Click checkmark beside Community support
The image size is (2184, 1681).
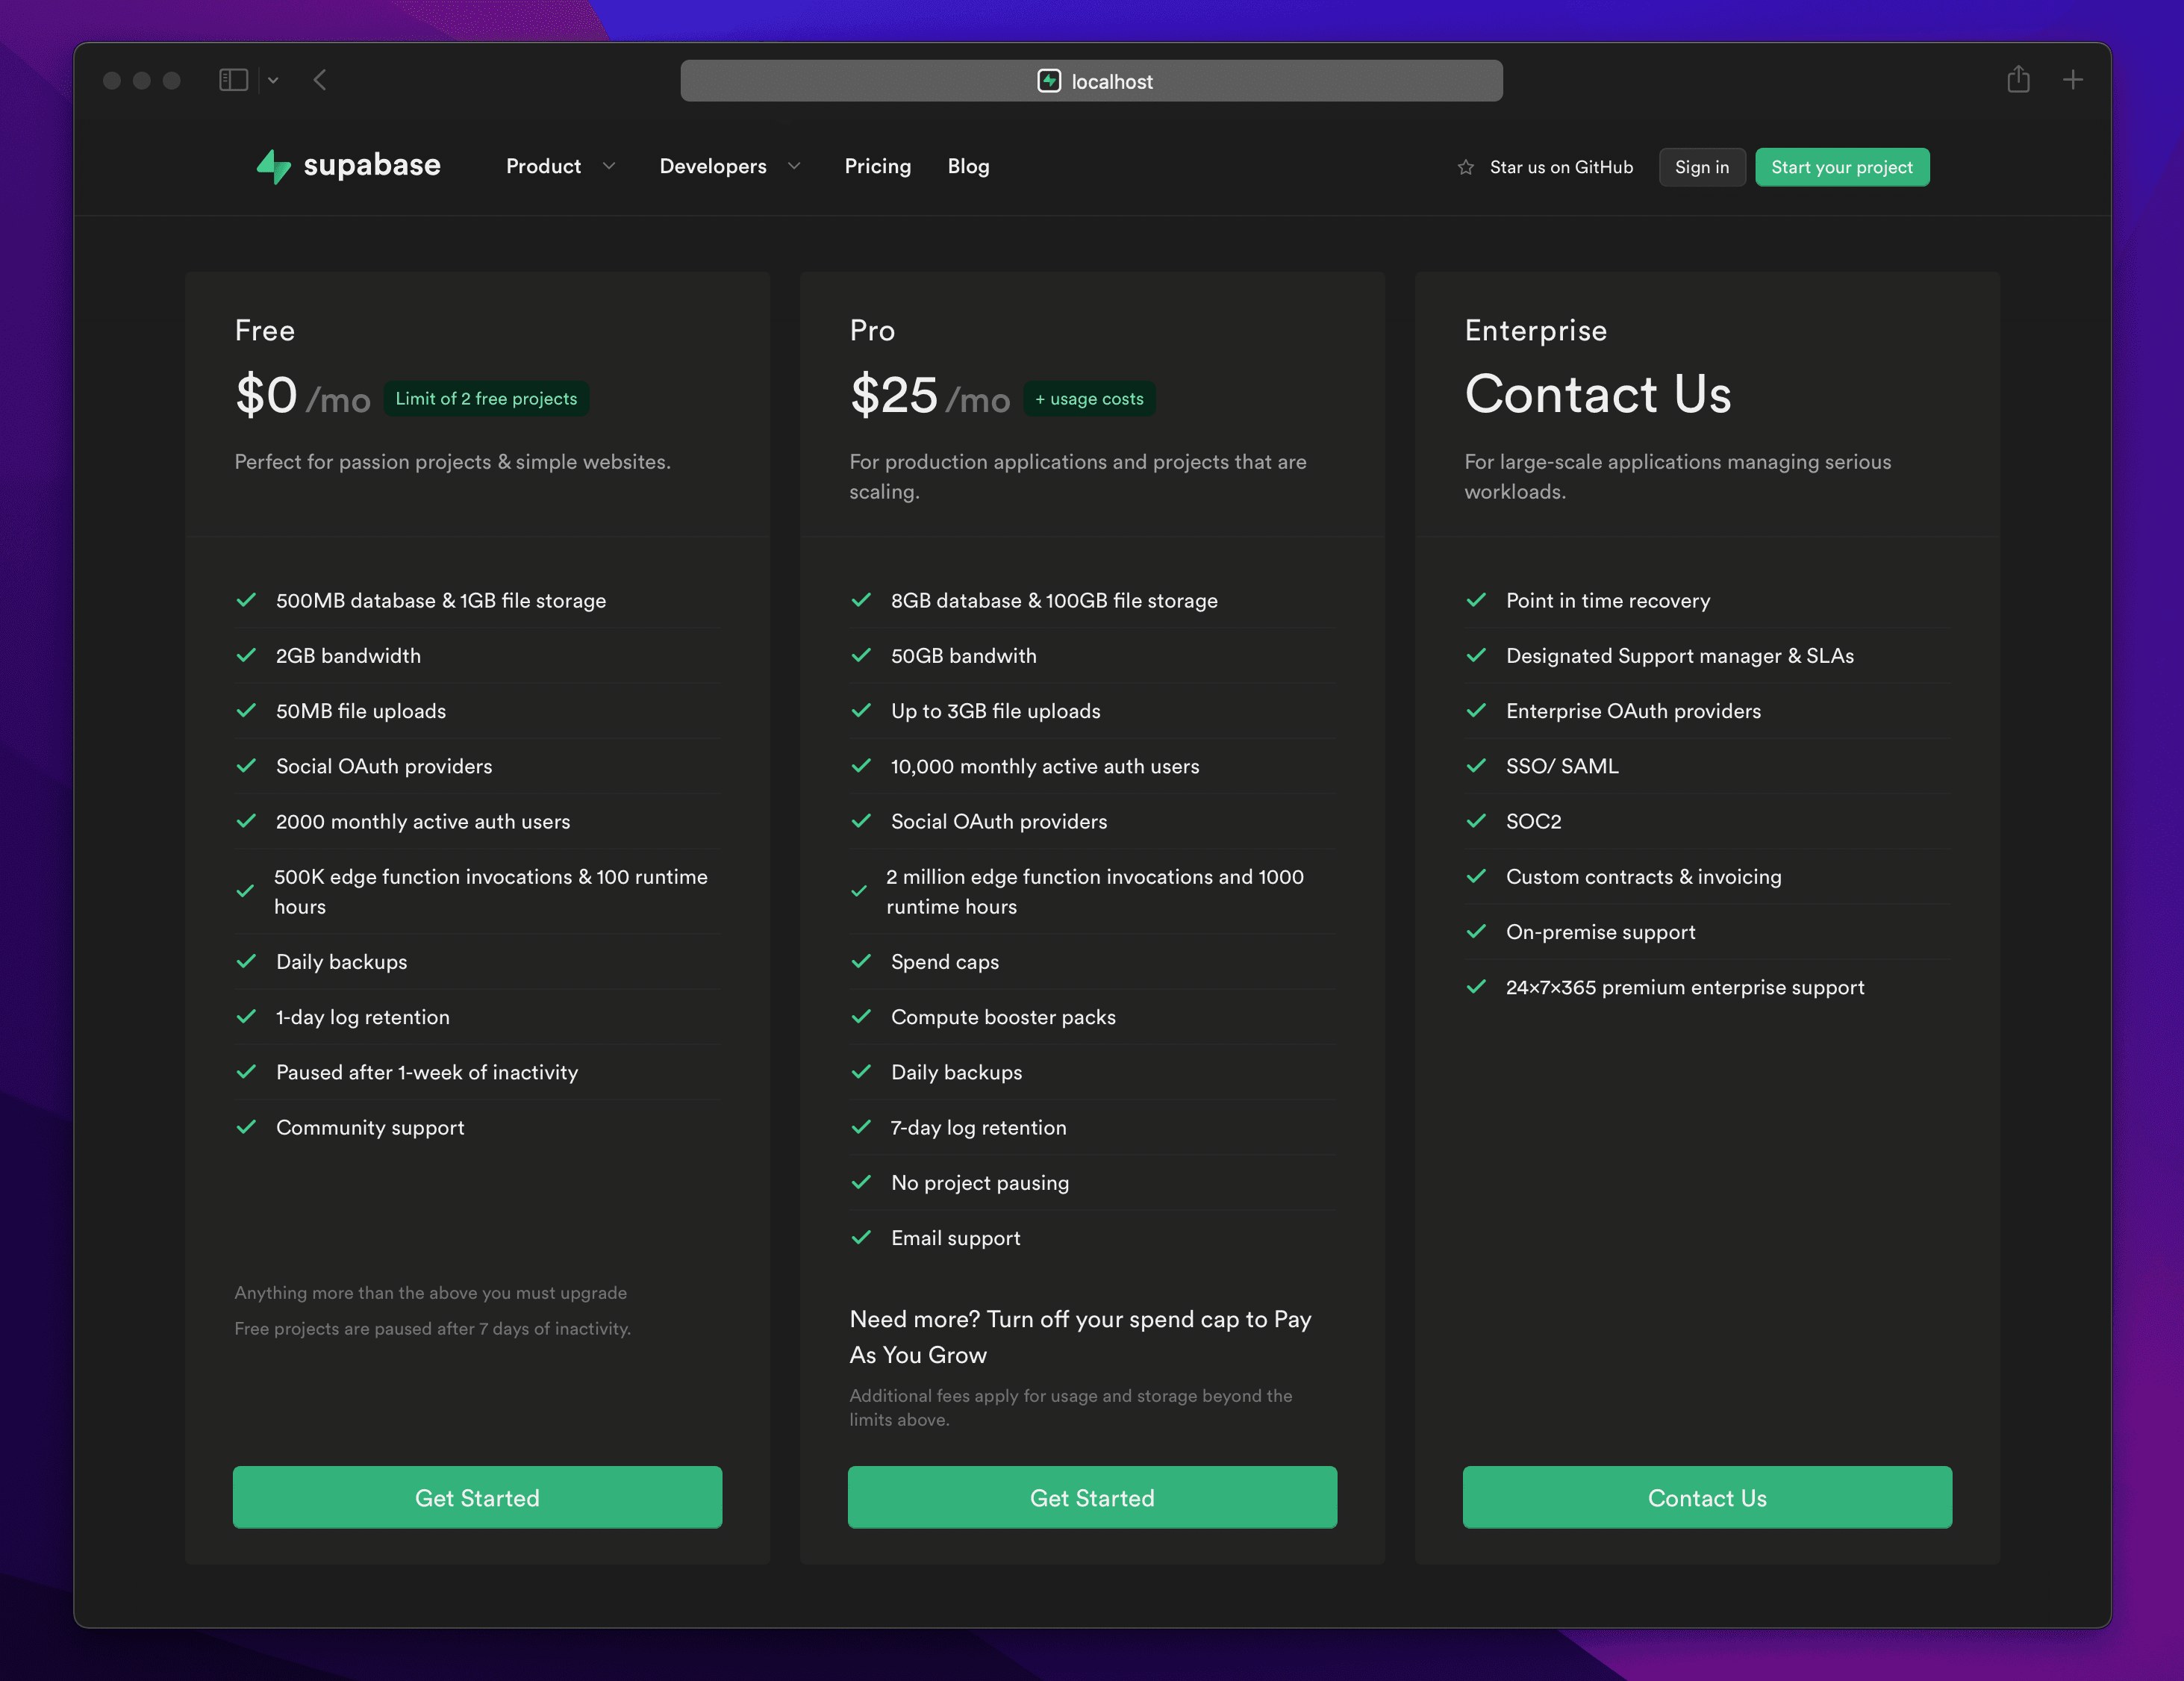click(x=246, y=1127)
